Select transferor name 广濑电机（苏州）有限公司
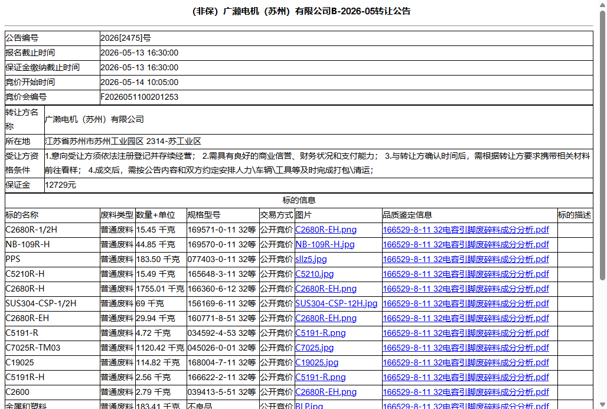 click(x=94, y=119)
